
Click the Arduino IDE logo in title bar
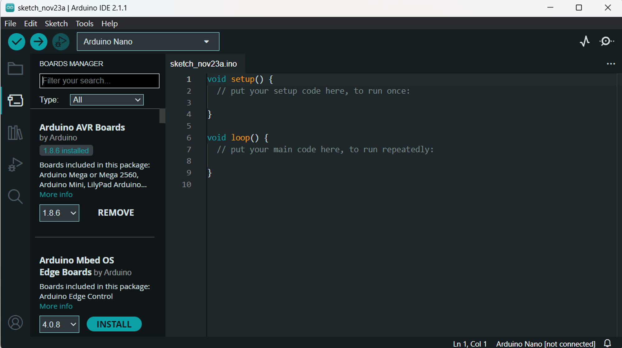10,8
